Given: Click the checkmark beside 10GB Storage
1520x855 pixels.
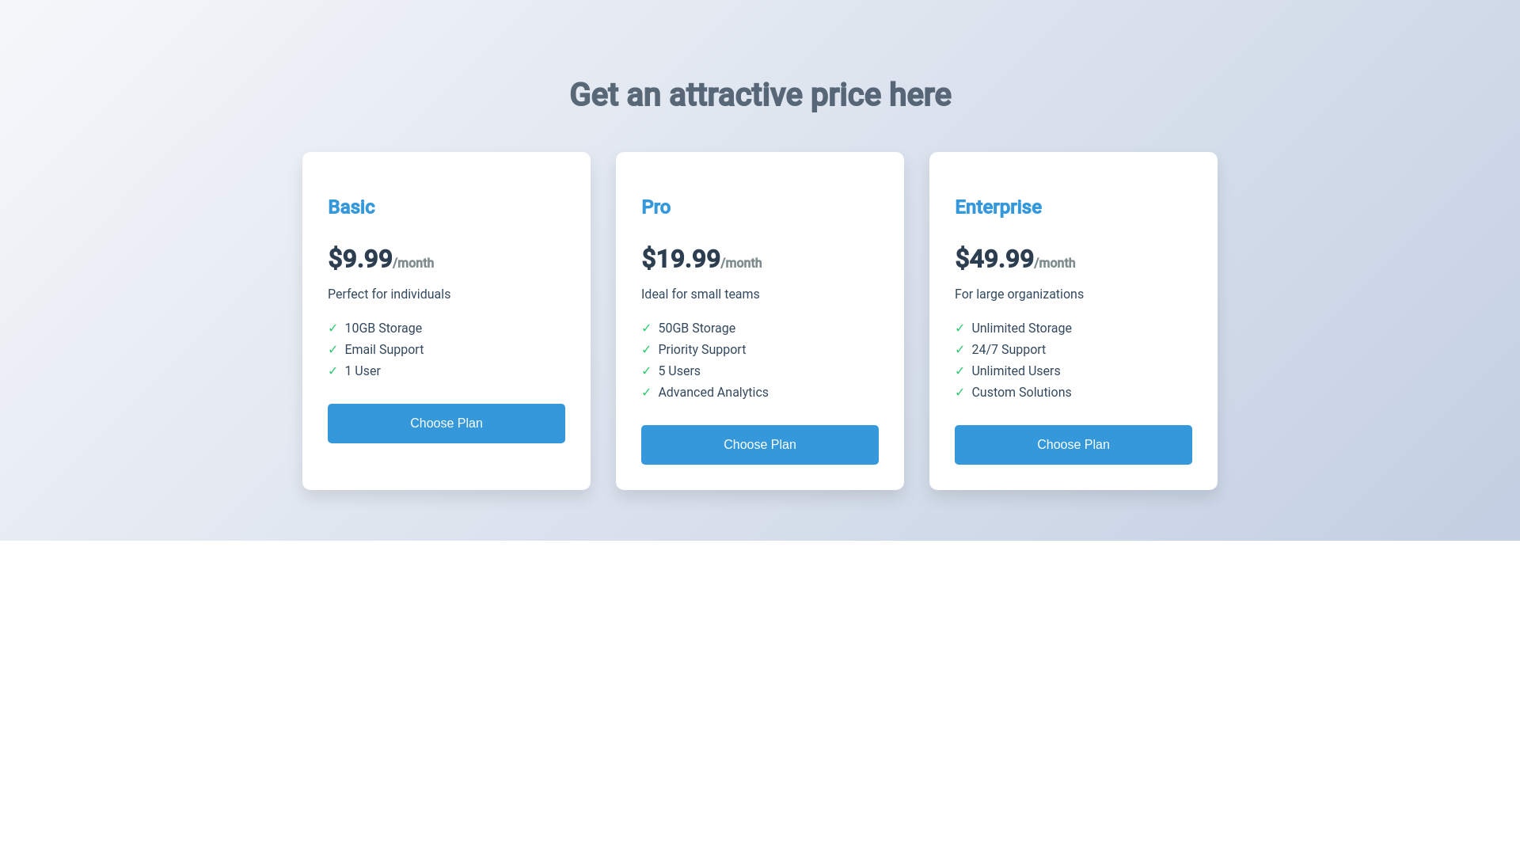Looking at the screenshot, I should click(332, 328).
